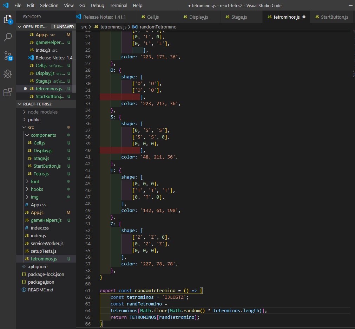Collapse the components folder
The image size is (355, 329).
[x=27, y=135]
